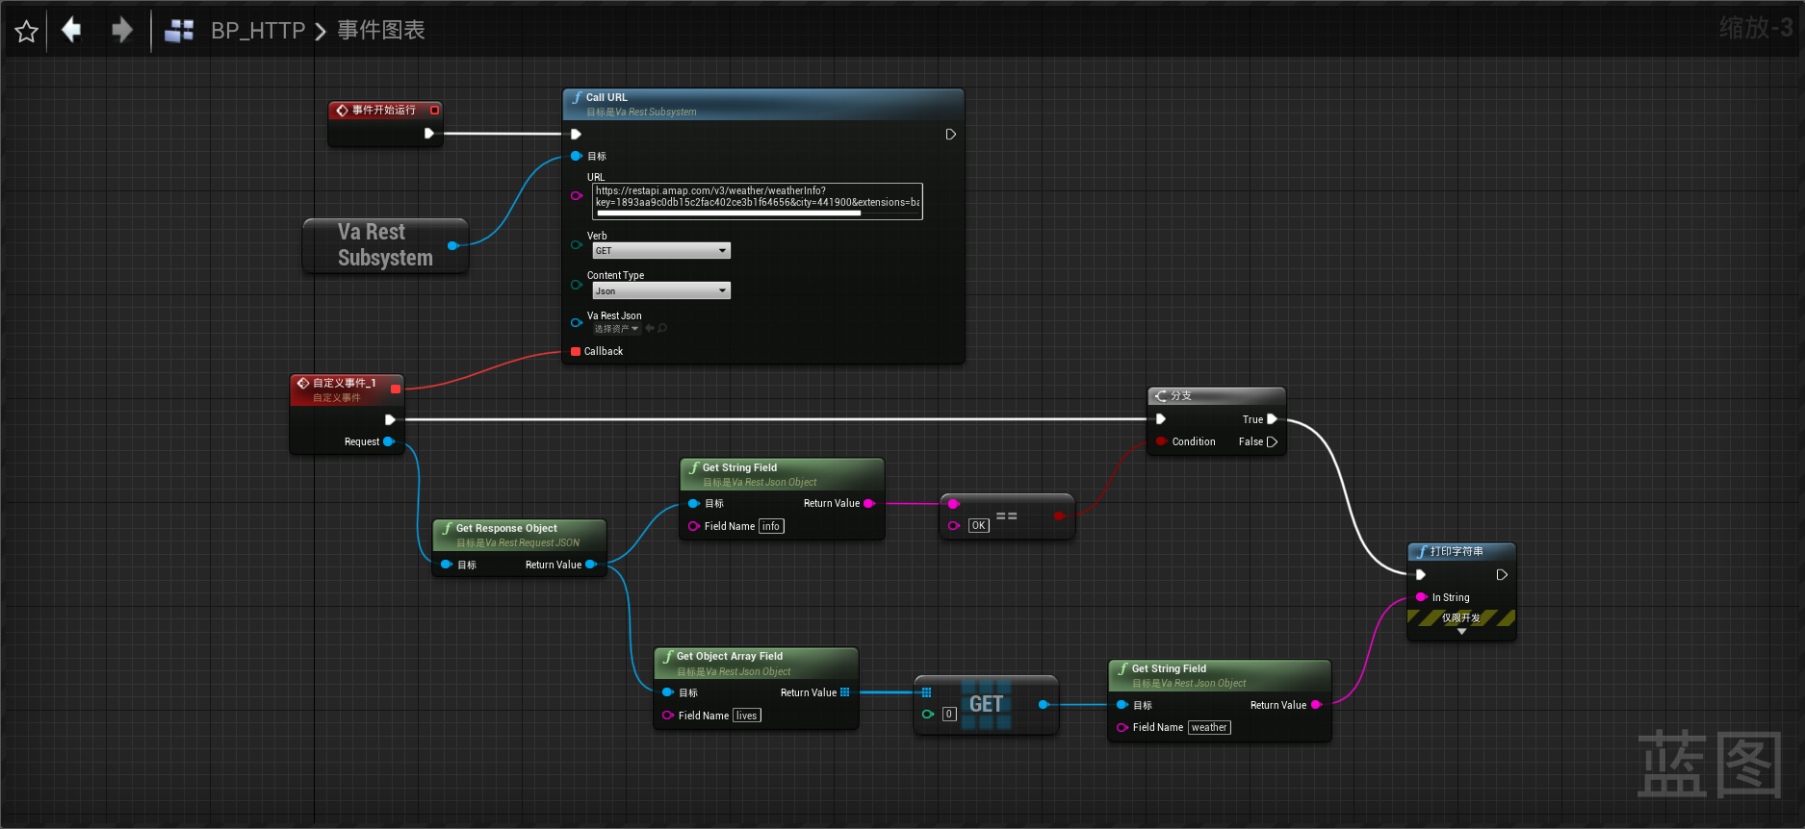Click the favorite star icon
1805x829 pixels.
pos(27,32)
